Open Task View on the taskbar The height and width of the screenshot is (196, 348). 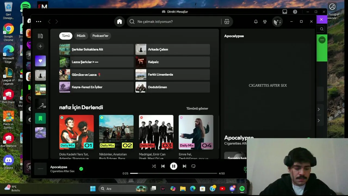(153, 189)
